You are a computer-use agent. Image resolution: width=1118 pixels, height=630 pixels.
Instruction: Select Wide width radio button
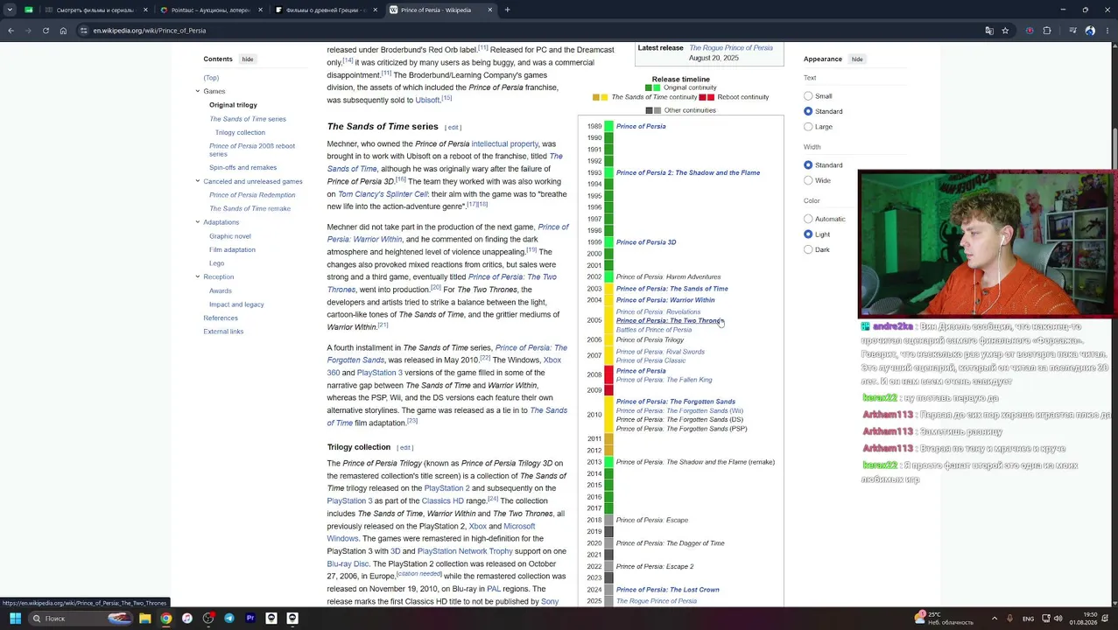click(808, 180)
